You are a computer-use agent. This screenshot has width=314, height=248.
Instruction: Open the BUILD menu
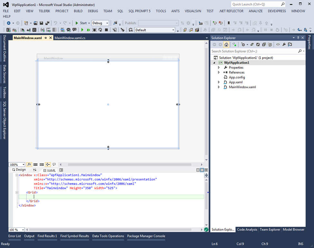pos(78,11)
